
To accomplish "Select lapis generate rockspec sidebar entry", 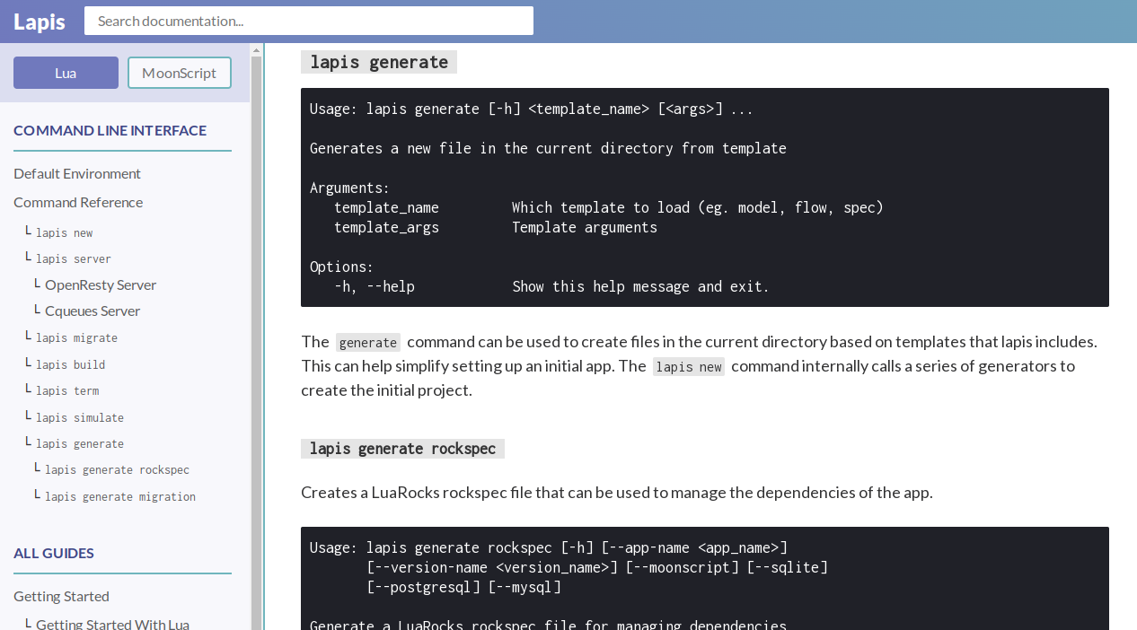I will (117, 469).
